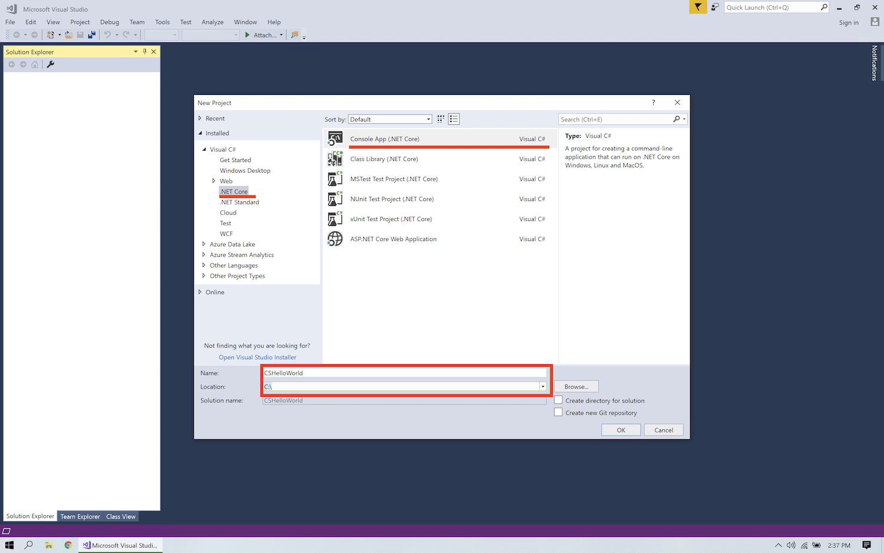Open the File menu
Image resolution: width=884 pixels, height=553 pixels.
[x=10, y=22]
